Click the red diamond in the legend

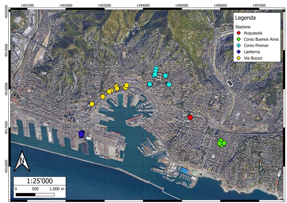239,33
